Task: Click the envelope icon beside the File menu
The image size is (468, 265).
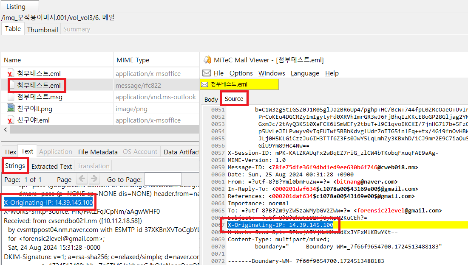Action: [x=207, y=73]
